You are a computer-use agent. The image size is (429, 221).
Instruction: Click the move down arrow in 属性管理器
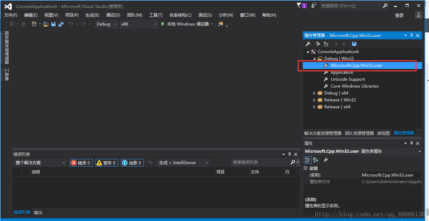[344, 44]
